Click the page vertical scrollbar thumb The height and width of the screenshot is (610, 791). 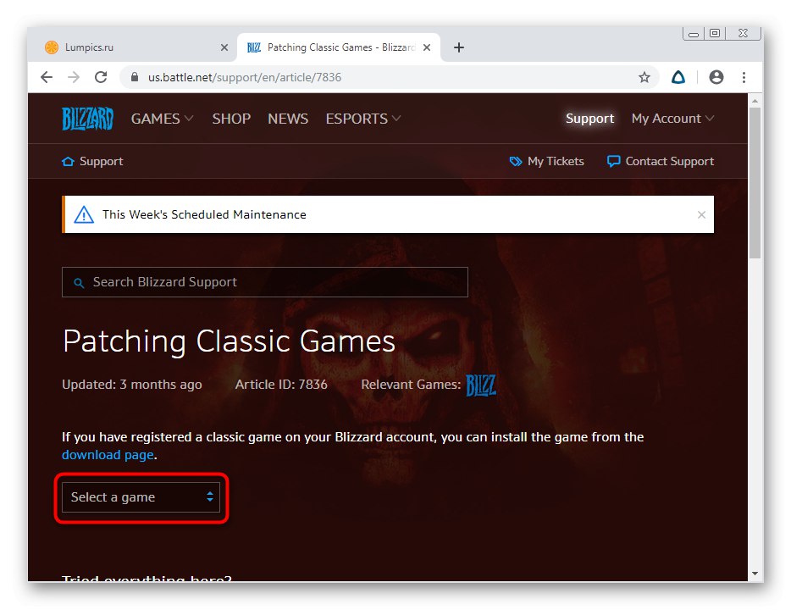755,183
